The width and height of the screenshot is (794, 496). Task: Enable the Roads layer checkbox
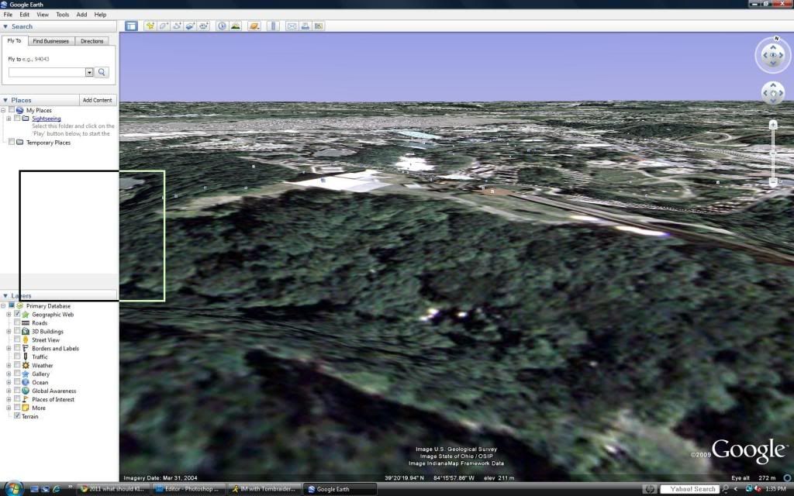pyautogui.click(x=17, y=323)
